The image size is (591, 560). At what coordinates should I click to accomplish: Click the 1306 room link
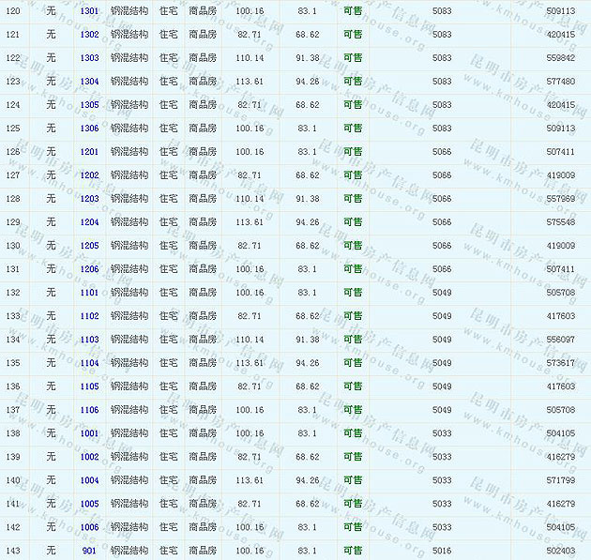pos(89,129)
